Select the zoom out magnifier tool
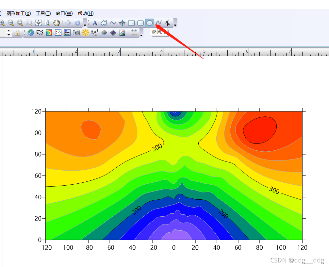Viewport: 329px width, 267px height. 11,23
